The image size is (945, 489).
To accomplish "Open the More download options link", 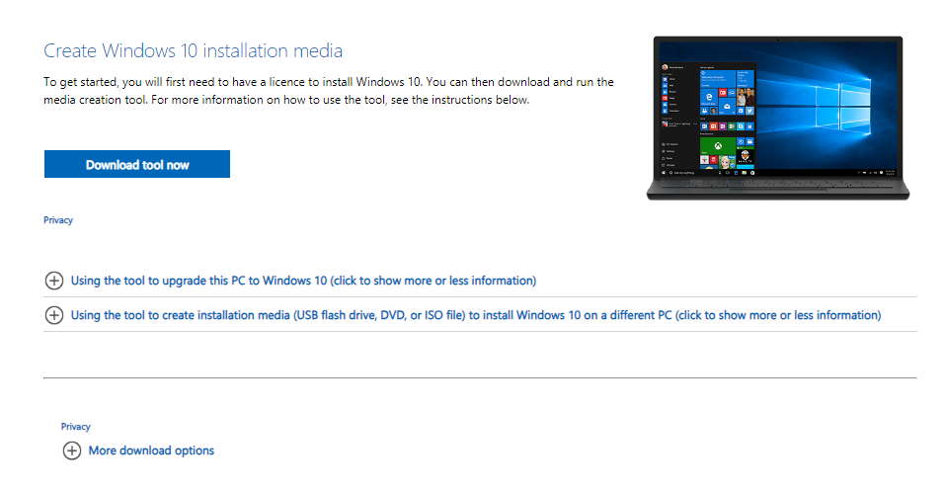I will 151,450.
